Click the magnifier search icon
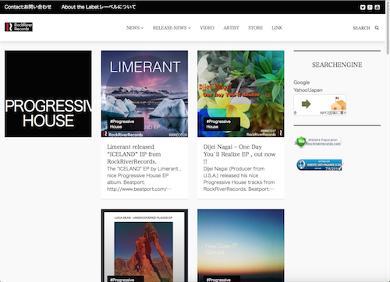The width and height of the screenshot is (390, 282). (377, 28)
